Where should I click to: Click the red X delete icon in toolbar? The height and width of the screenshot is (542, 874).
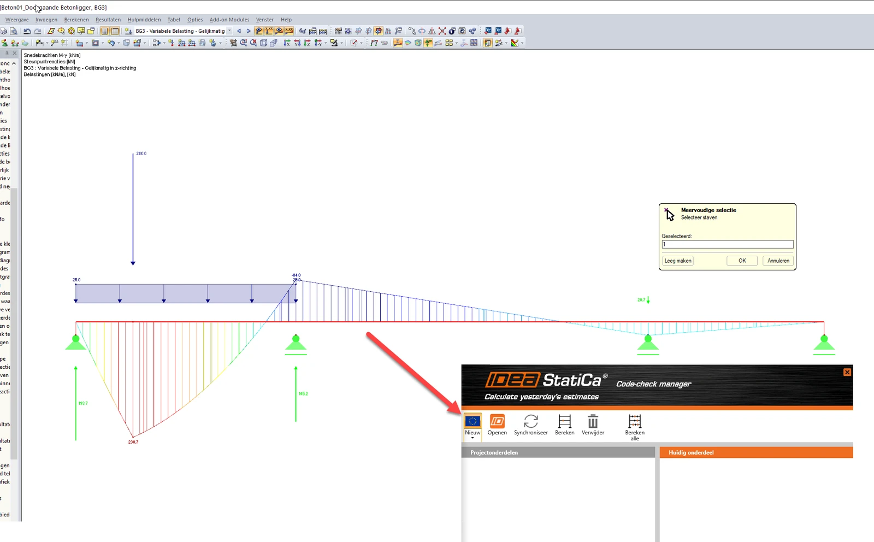point(442,31)
